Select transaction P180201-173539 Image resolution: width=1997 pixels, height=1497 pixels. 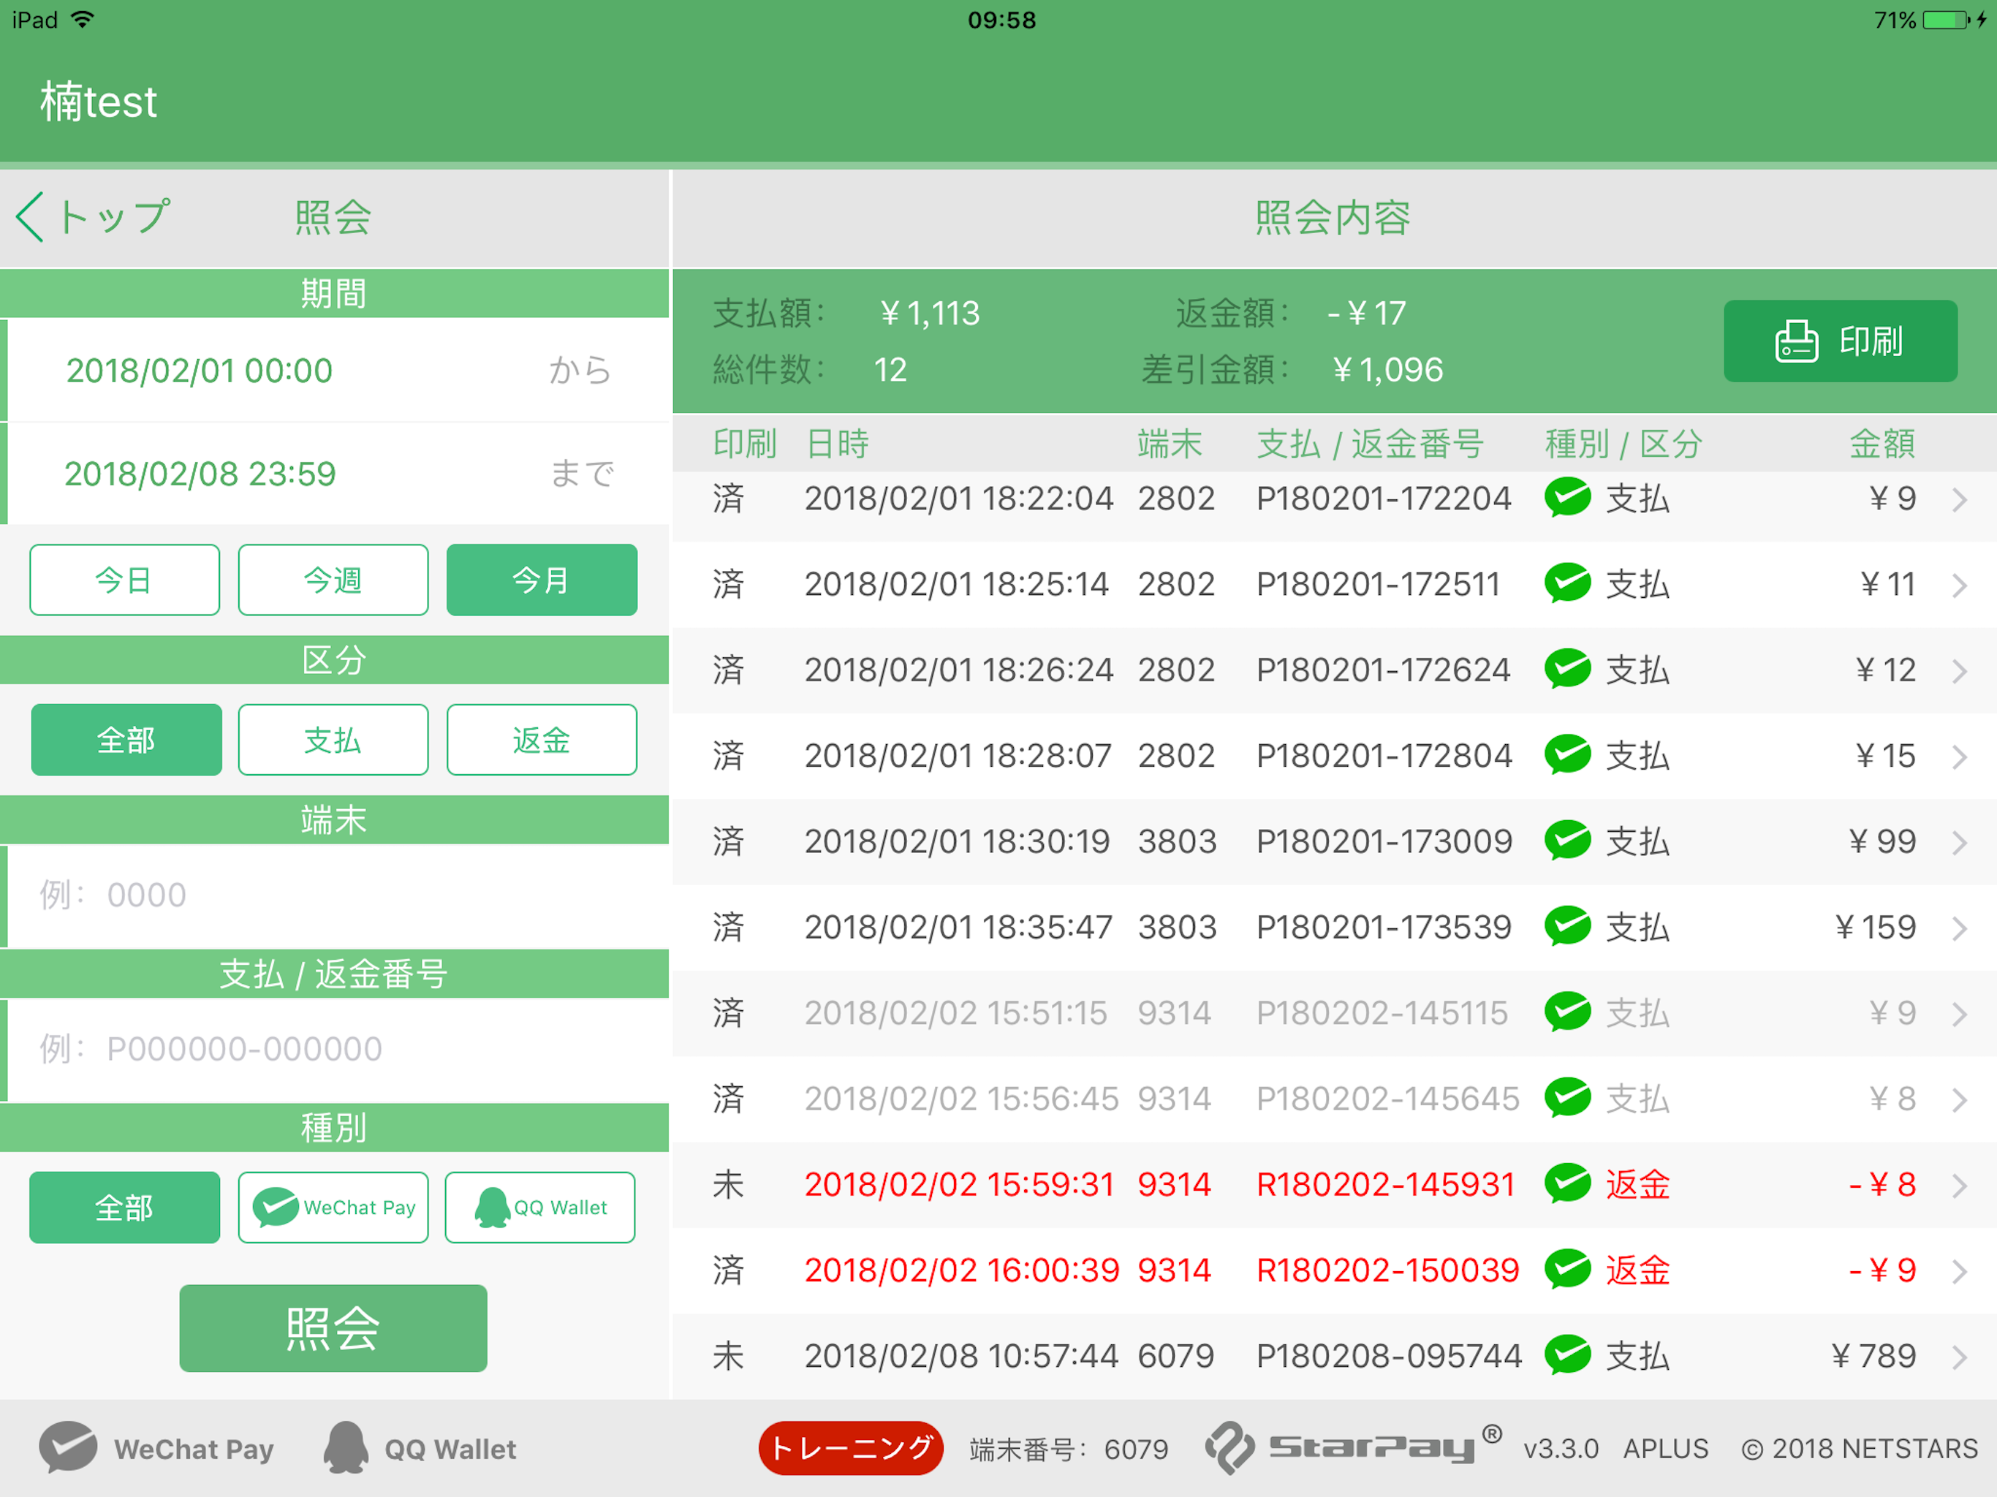(1383, 928)
